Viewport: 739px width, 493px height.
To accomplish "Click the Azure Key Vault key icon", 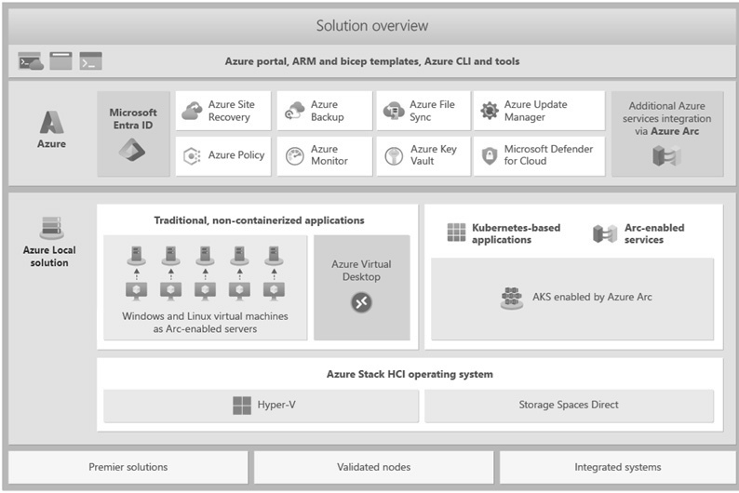I will click(394, 156).
